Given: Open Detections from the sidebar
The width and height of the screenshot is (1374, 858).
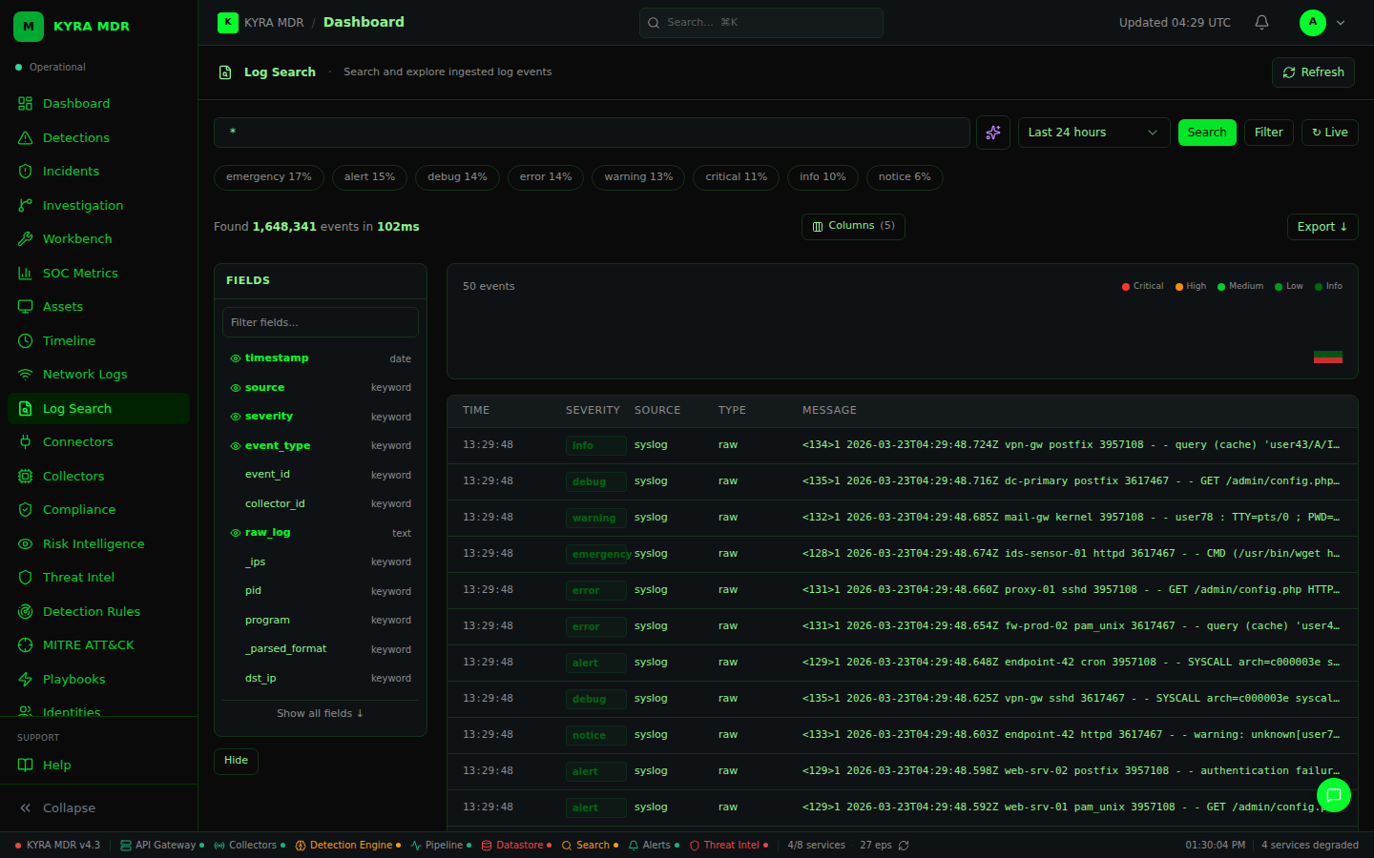Looking at the screenshot, I should 75,137.
